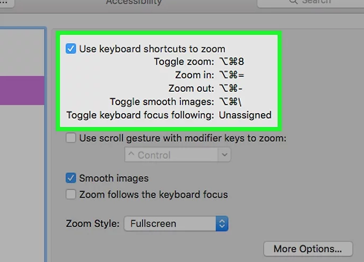Open the "Control" modifier key dropdown
Screen dimensions: 364x262
(177, 155)
